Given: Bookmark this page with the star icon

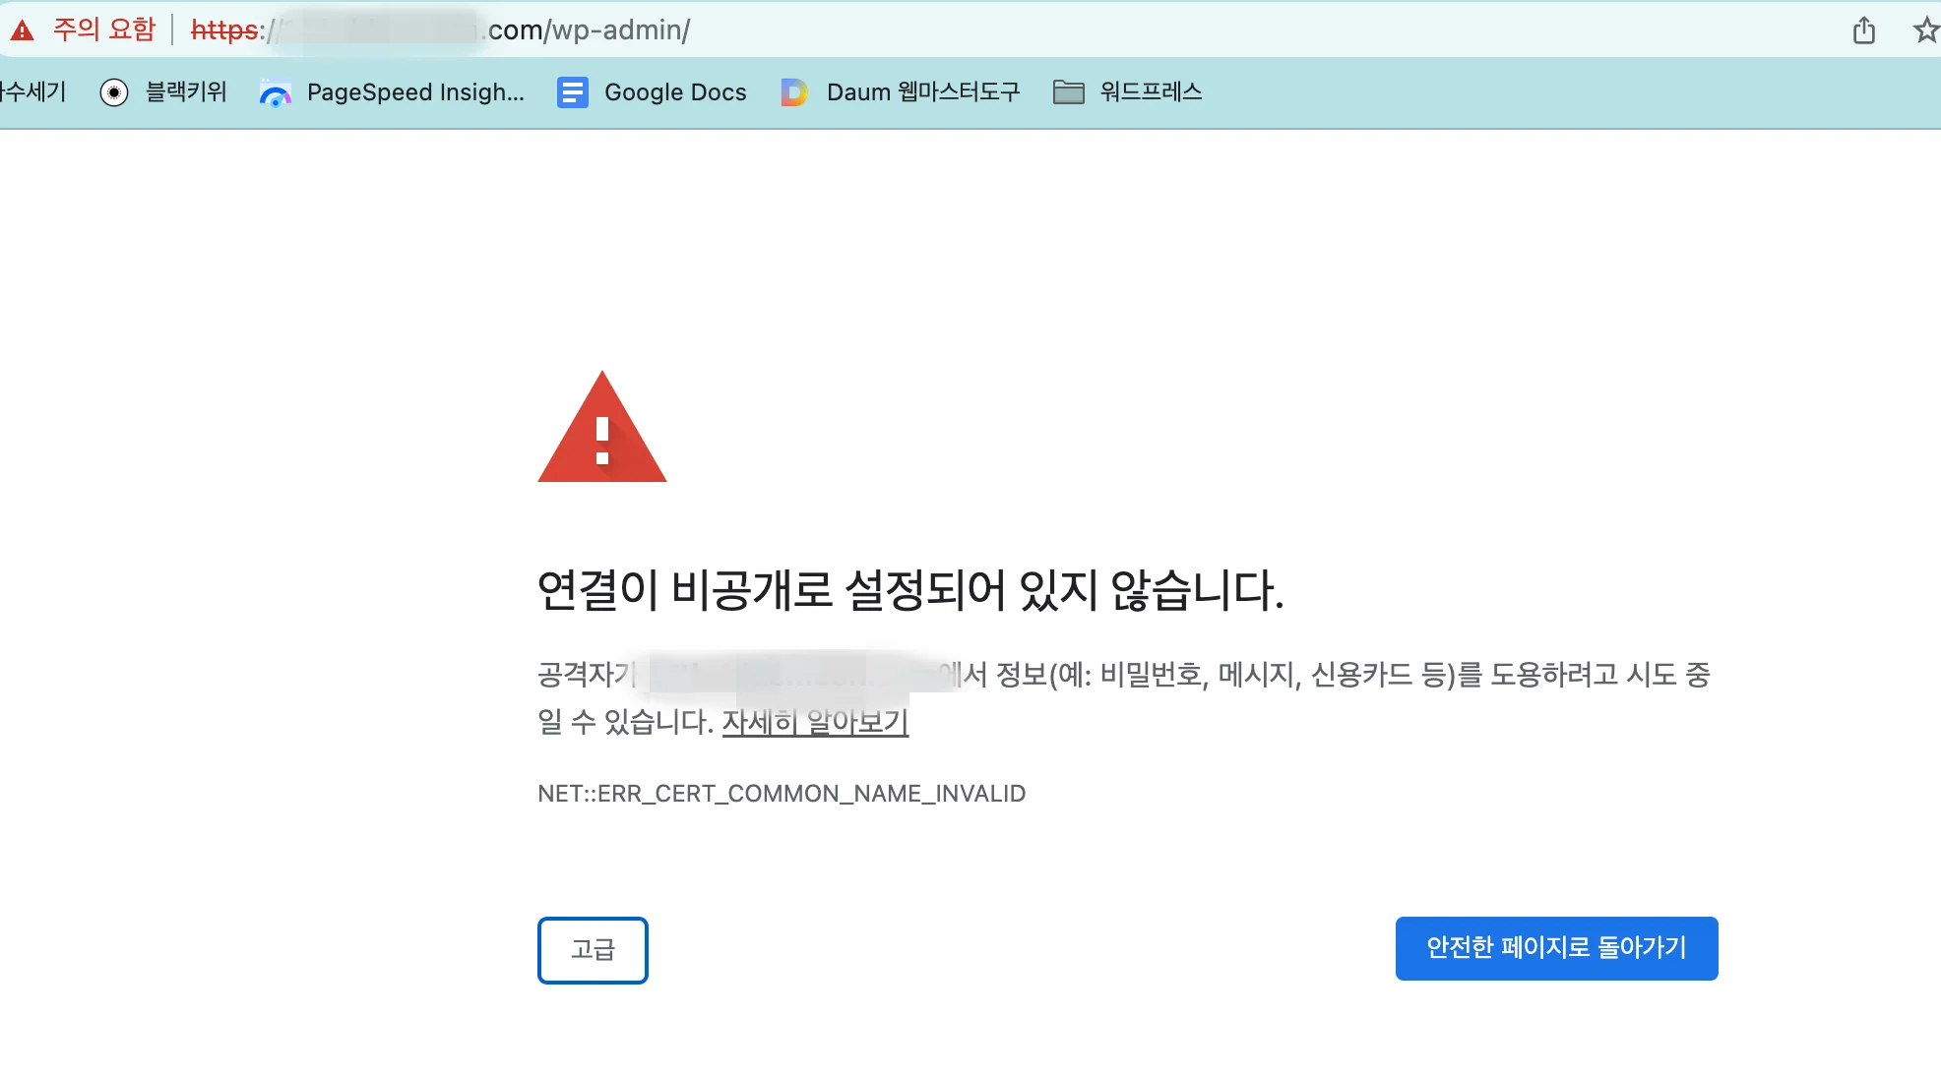Looking at the screenshot, I should 1924,30.
